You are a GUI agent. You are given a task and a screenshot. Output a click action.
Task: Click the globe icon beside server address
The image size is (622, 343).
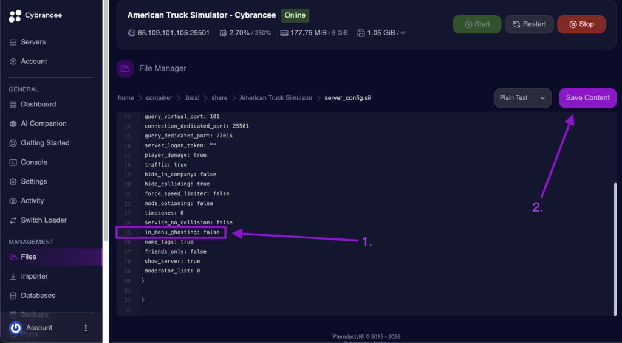click(x=132, y=33)
